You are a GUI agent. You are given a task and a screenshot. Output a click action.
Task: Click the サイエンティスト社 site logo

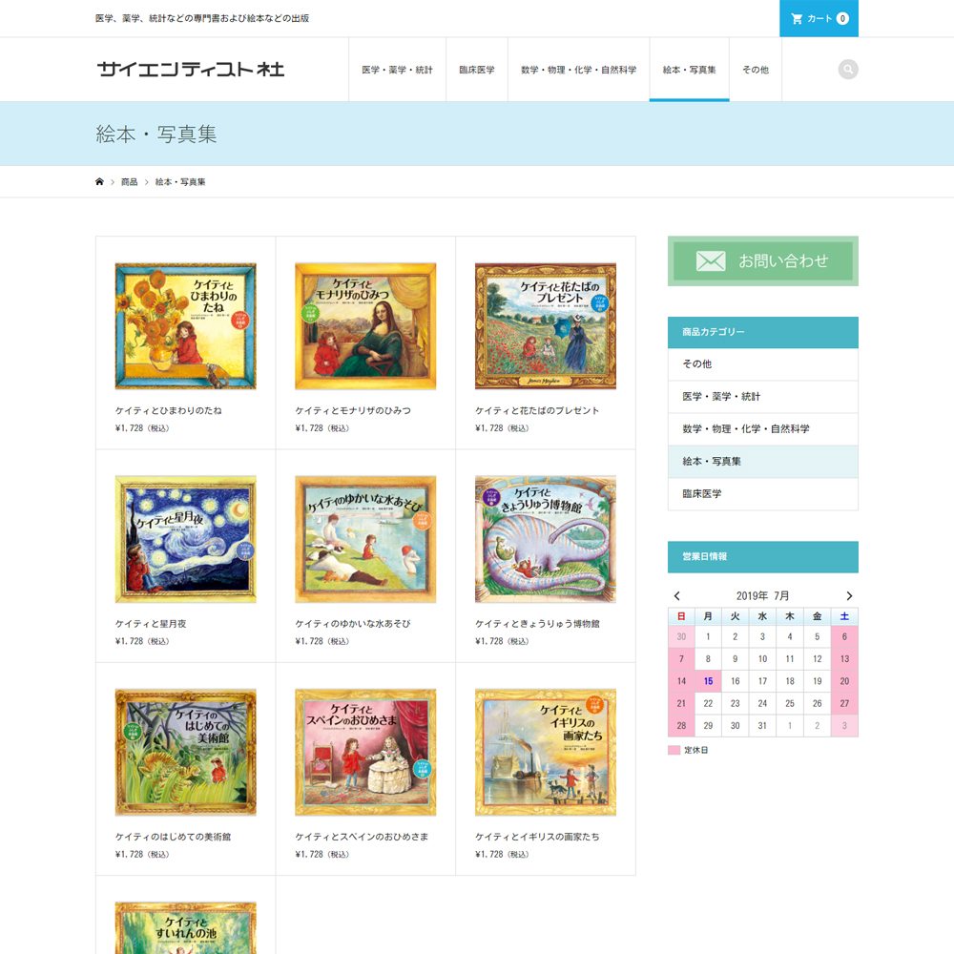[191, 70]
